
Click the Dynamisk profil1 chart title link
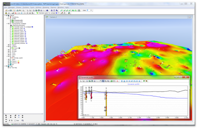[x=133, y=84]
